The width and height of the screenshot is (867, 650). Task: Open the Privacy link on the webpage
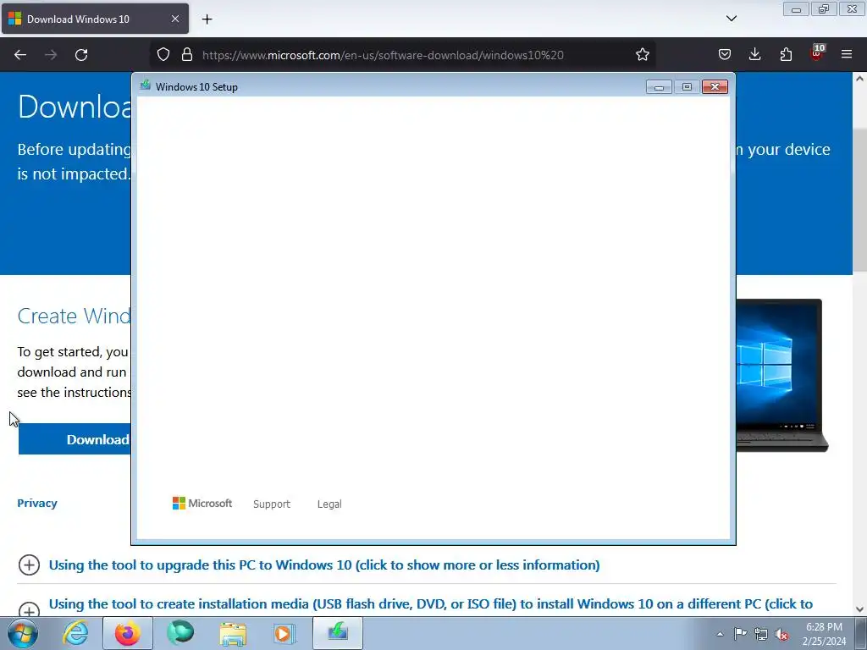tap(37, 503)
